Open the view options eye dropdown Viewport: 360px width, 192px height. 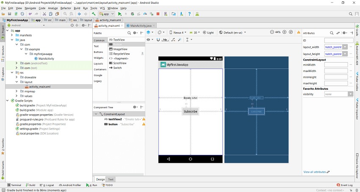click(150, 39)
